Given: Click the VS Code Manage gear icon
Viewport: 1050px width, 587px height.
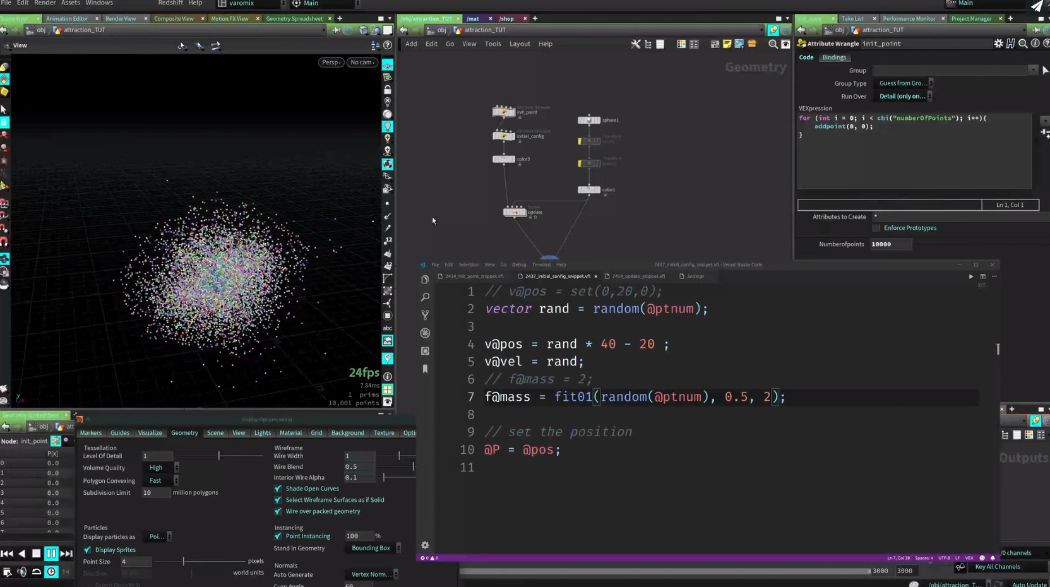Looking at the screenshot, I should [x=425, y=545].
